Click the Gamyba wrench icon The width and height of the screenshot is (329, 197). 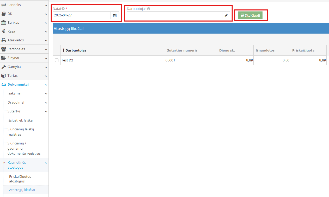(x=4, y=67)
